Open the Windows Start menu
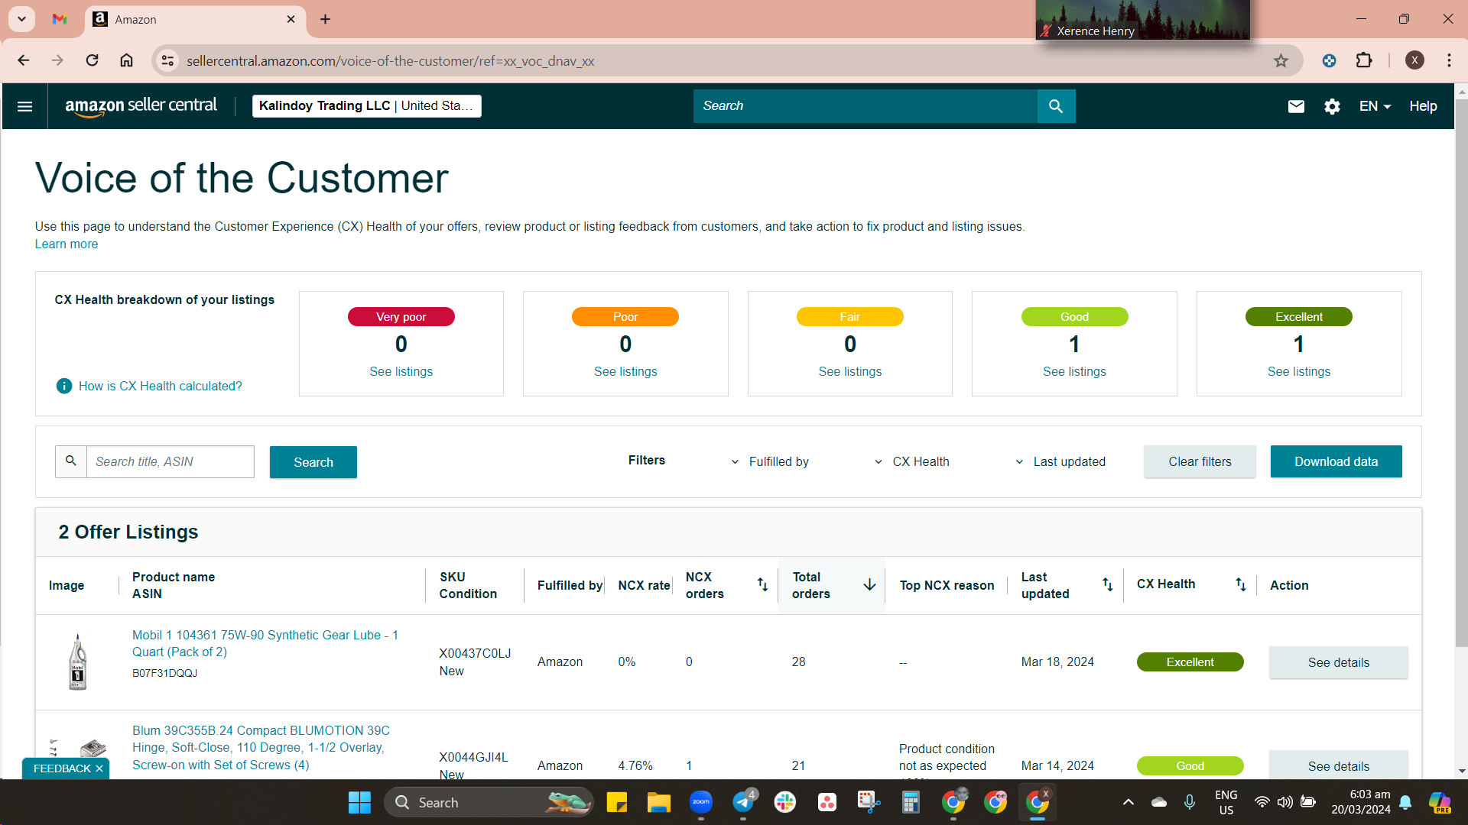 pyautogui.click(x=359, y=802)
